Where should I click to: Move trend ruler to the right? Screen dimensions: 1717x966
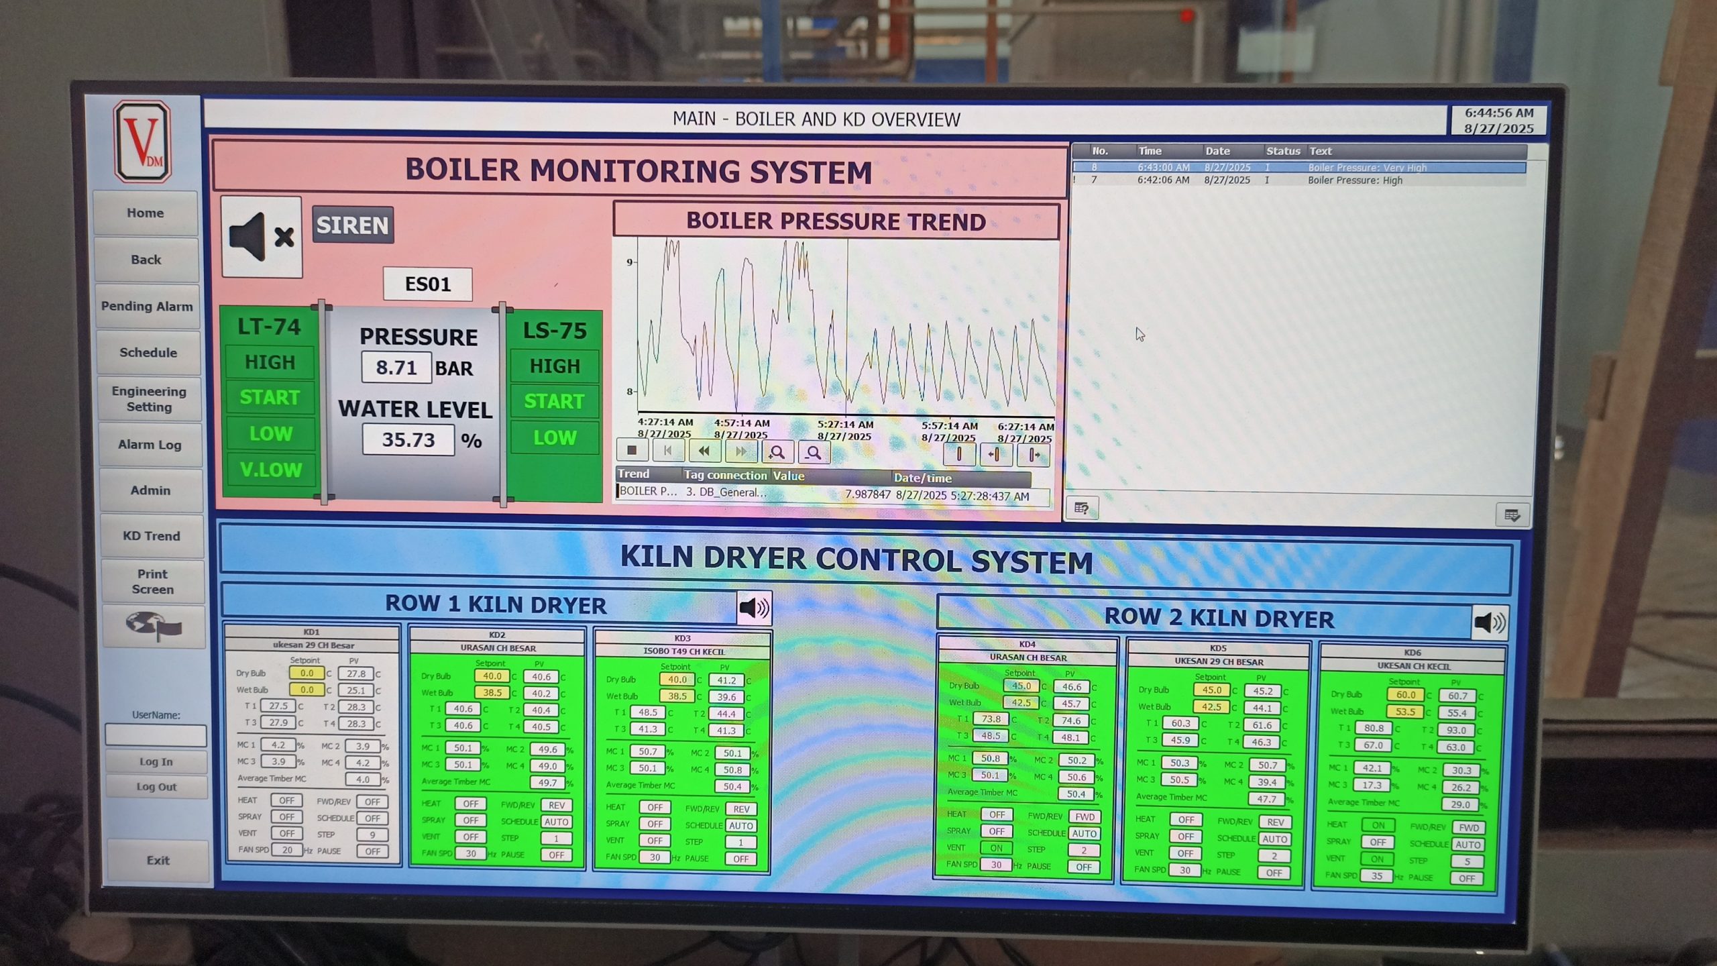[1034, 455]
